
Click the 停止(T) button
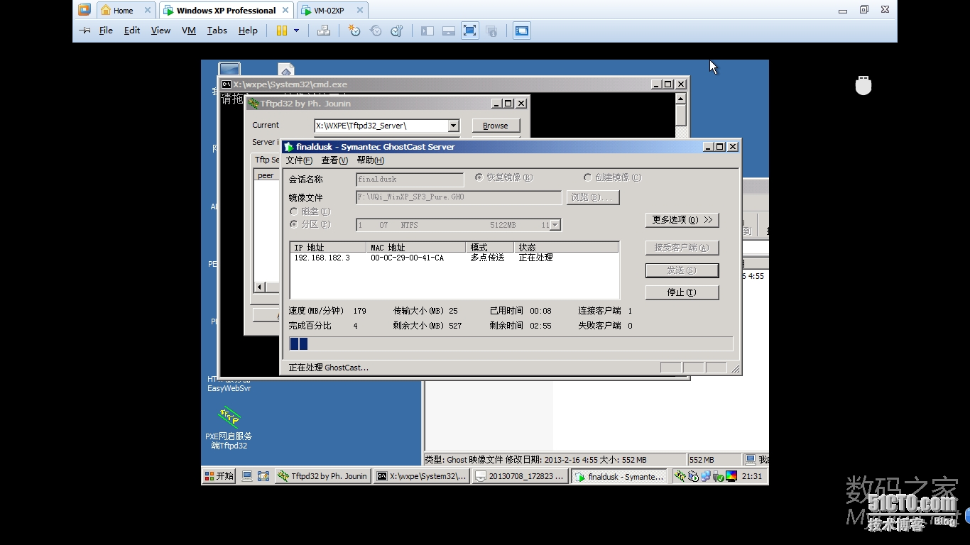tap(682, 292)
